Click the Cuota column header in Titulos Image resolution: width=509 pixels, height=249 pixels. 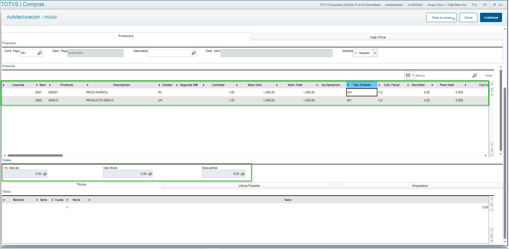59,200
